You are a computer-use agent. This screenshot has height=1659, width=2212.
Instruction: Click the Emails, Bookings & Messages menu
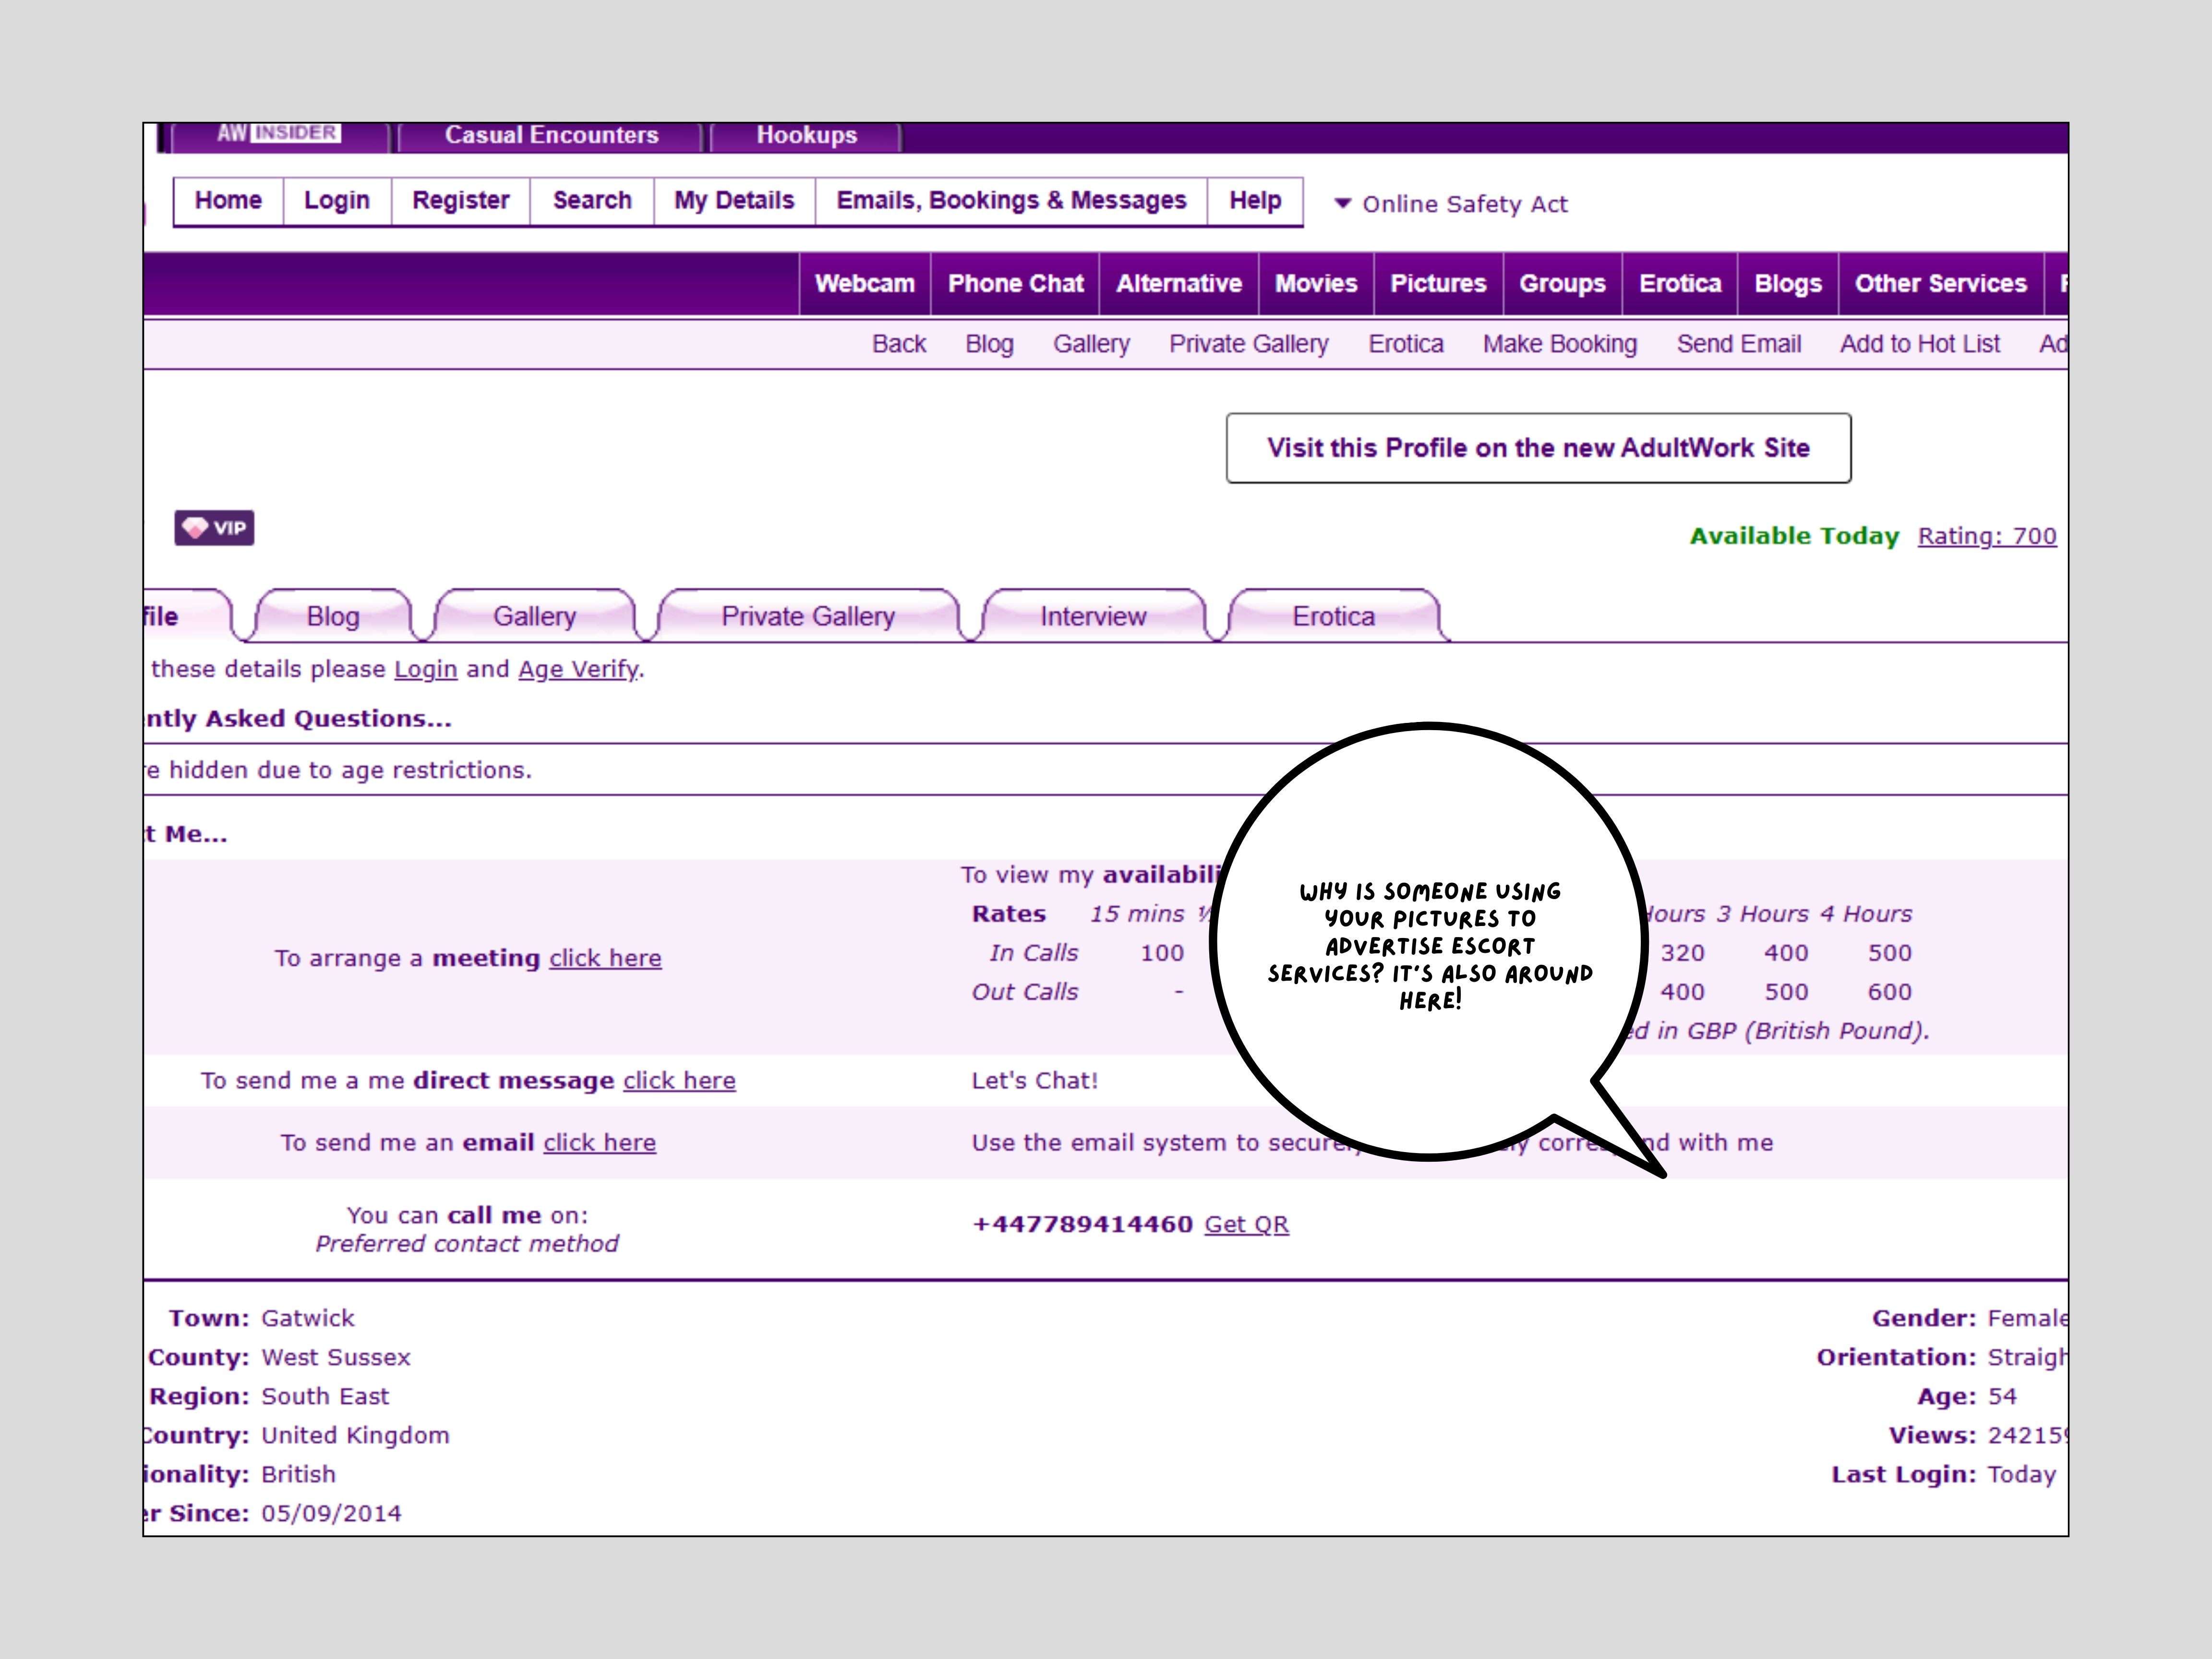[1011, 201]
